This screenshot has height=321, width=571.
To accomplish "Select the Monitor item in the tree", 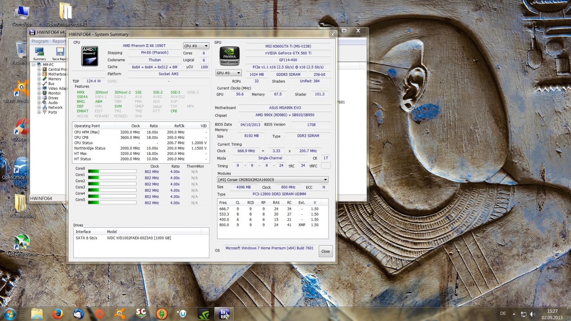I will (54, 93).
